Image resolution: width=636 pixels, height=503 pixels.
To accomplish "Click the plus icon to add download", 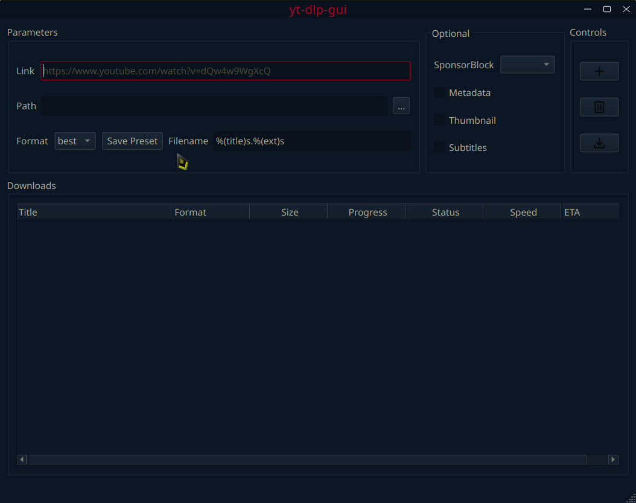I will (599, 71).
